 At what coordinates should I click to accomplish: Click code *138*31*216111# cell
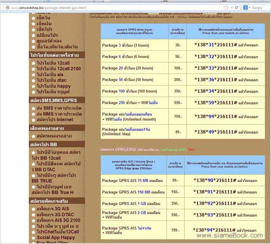[226, 45]
